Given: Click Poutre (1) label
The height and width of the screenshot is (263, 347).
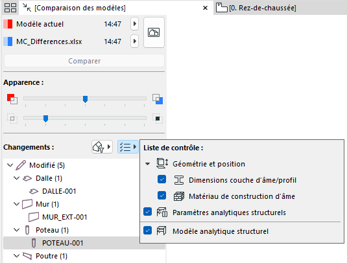Looking at the screenshot, I should 51,256.
